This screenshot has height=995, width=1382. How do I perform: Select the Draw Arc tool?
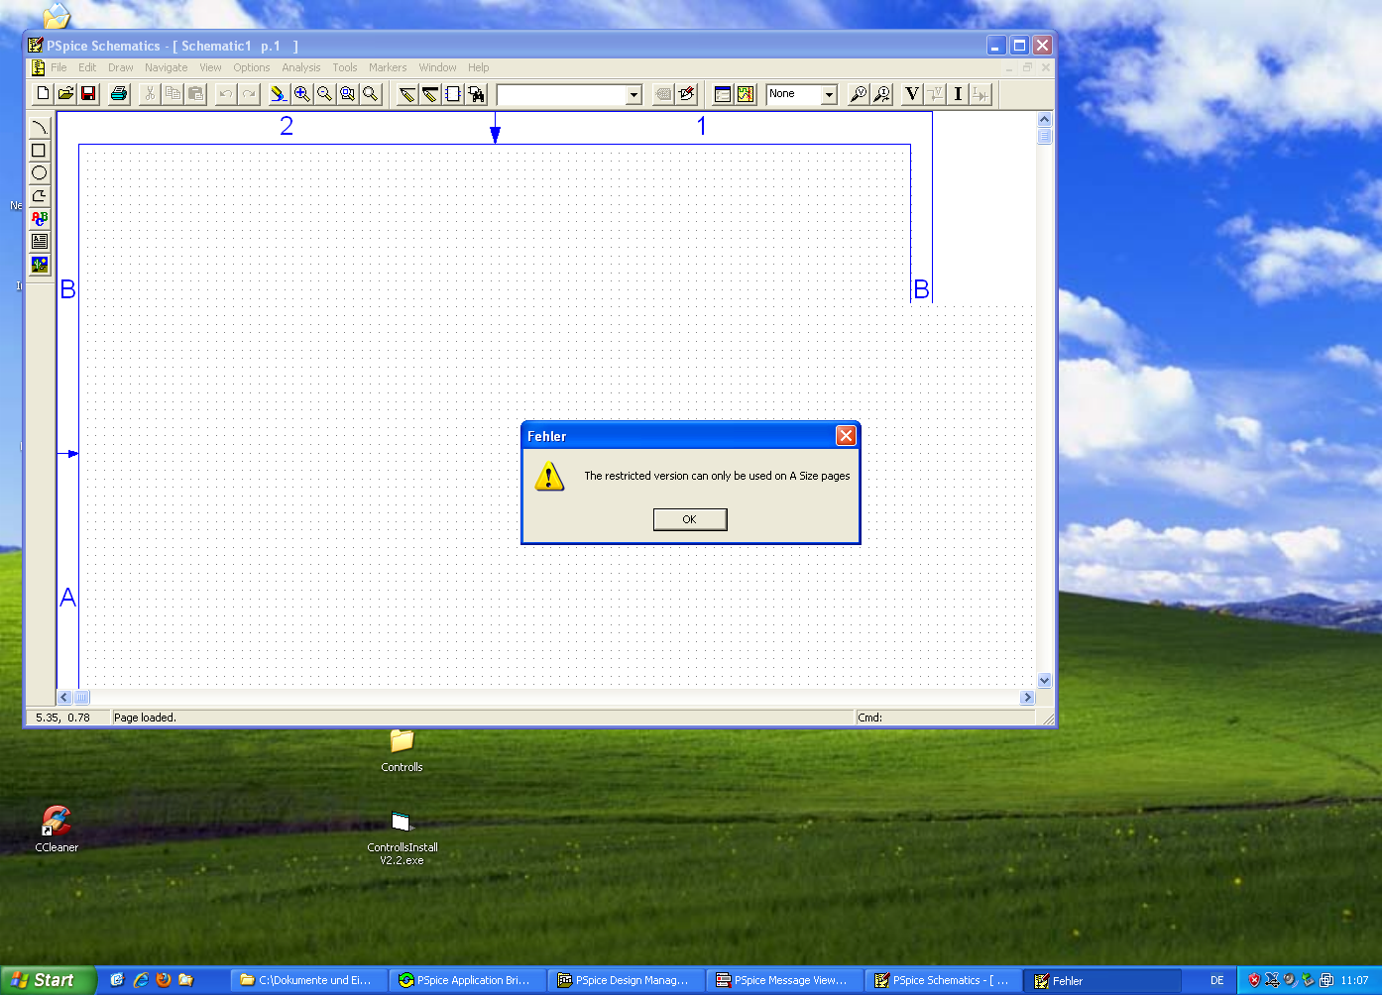pos(39,127)
